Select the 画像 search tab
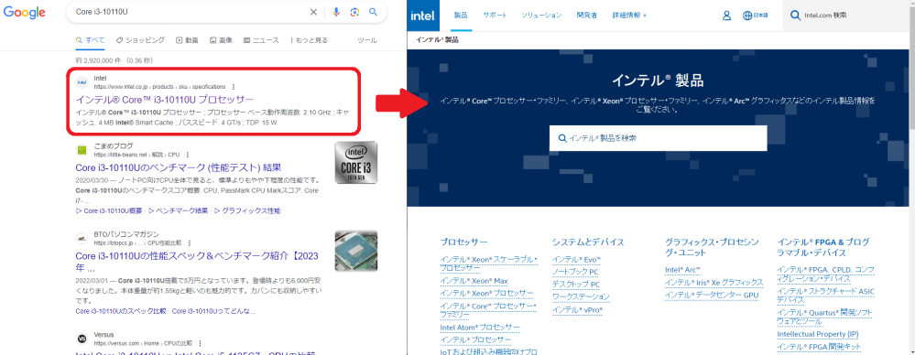This screenshot has height=355, width=915. [221, 40]
